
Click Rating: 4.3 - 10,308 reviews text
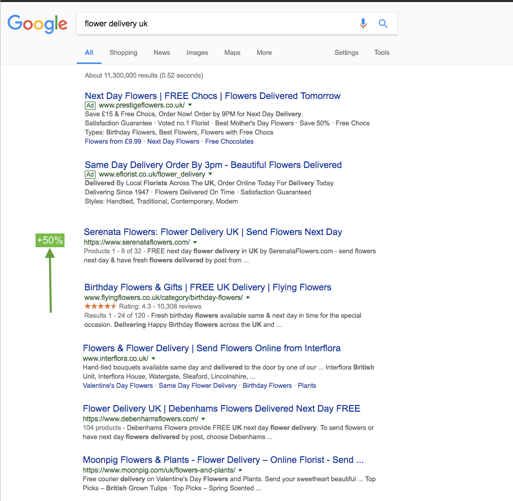click(160, 307)
